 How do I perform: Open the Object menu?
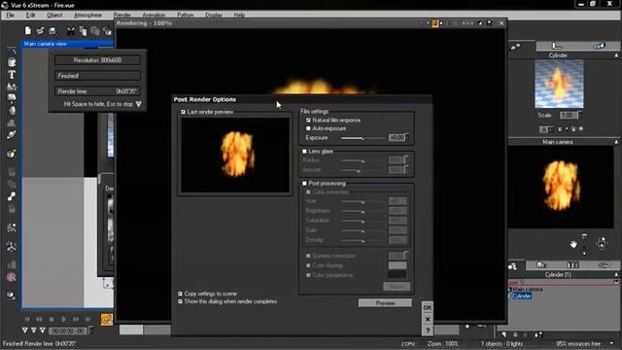click(54, 16)
